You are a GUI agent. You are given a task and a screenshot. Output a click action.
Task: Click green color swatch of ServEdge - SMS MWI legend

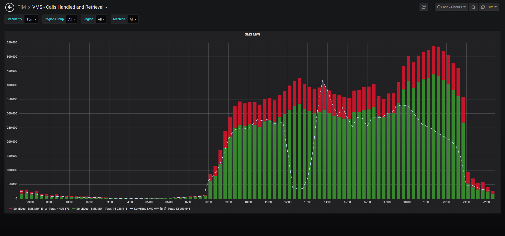tap(74, 209)
